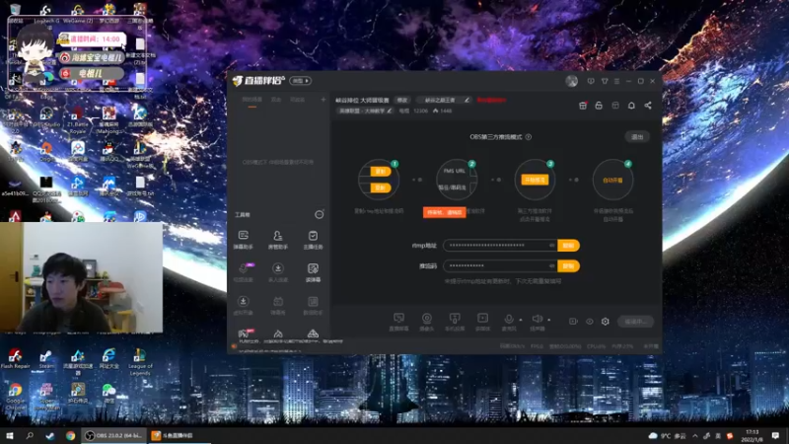The width and height of the screenshot is (789, 444).
Task: Edit the stream title pencil icon
Action: 466,101
